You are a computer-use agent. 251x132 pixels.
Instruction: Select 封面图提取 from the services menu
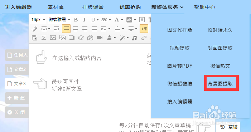click(220, 48)
